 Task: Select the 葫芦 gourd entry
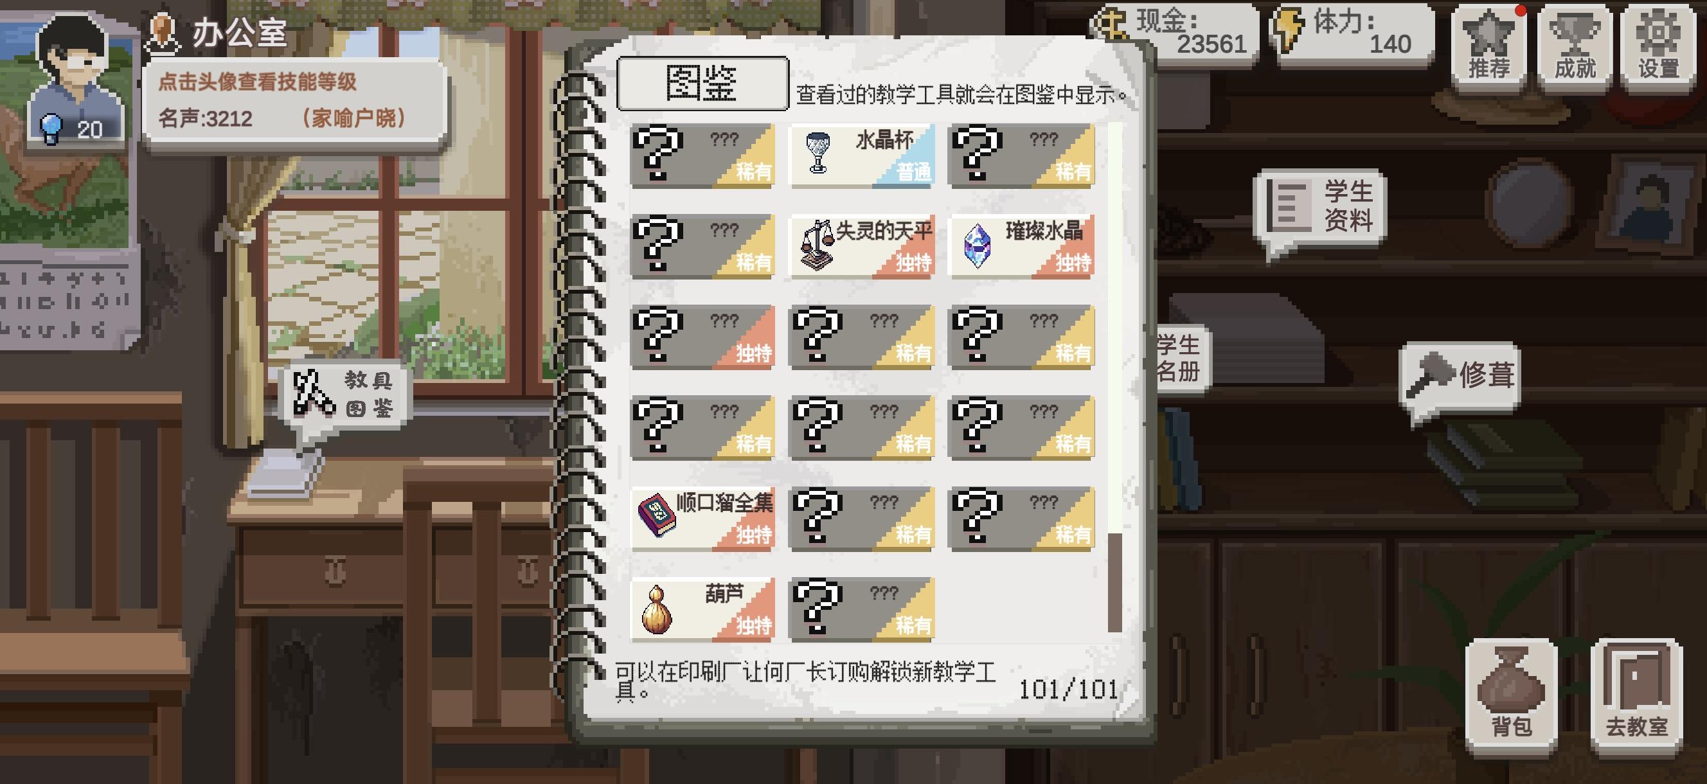click(x=702, y=609)
